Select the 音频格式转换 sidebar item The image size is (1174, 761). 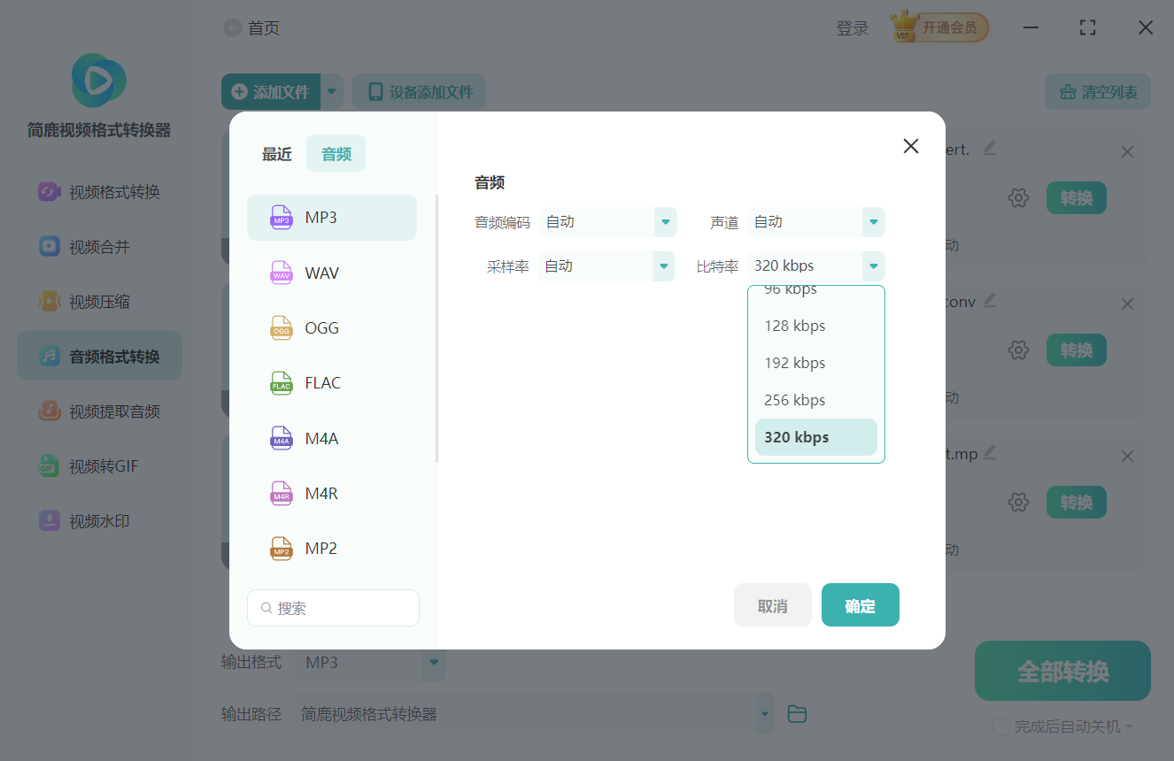pos(99,357)
